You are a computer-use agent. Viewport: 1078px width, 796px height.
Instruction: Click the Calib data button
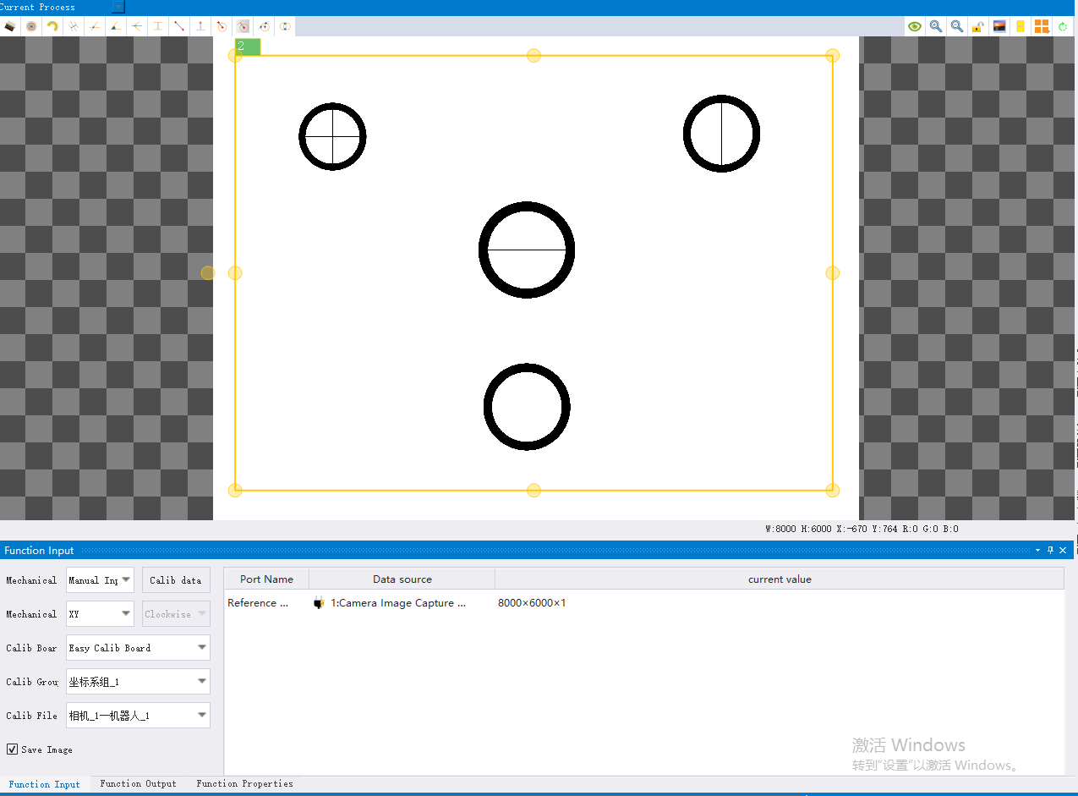(x=176, y=580)
